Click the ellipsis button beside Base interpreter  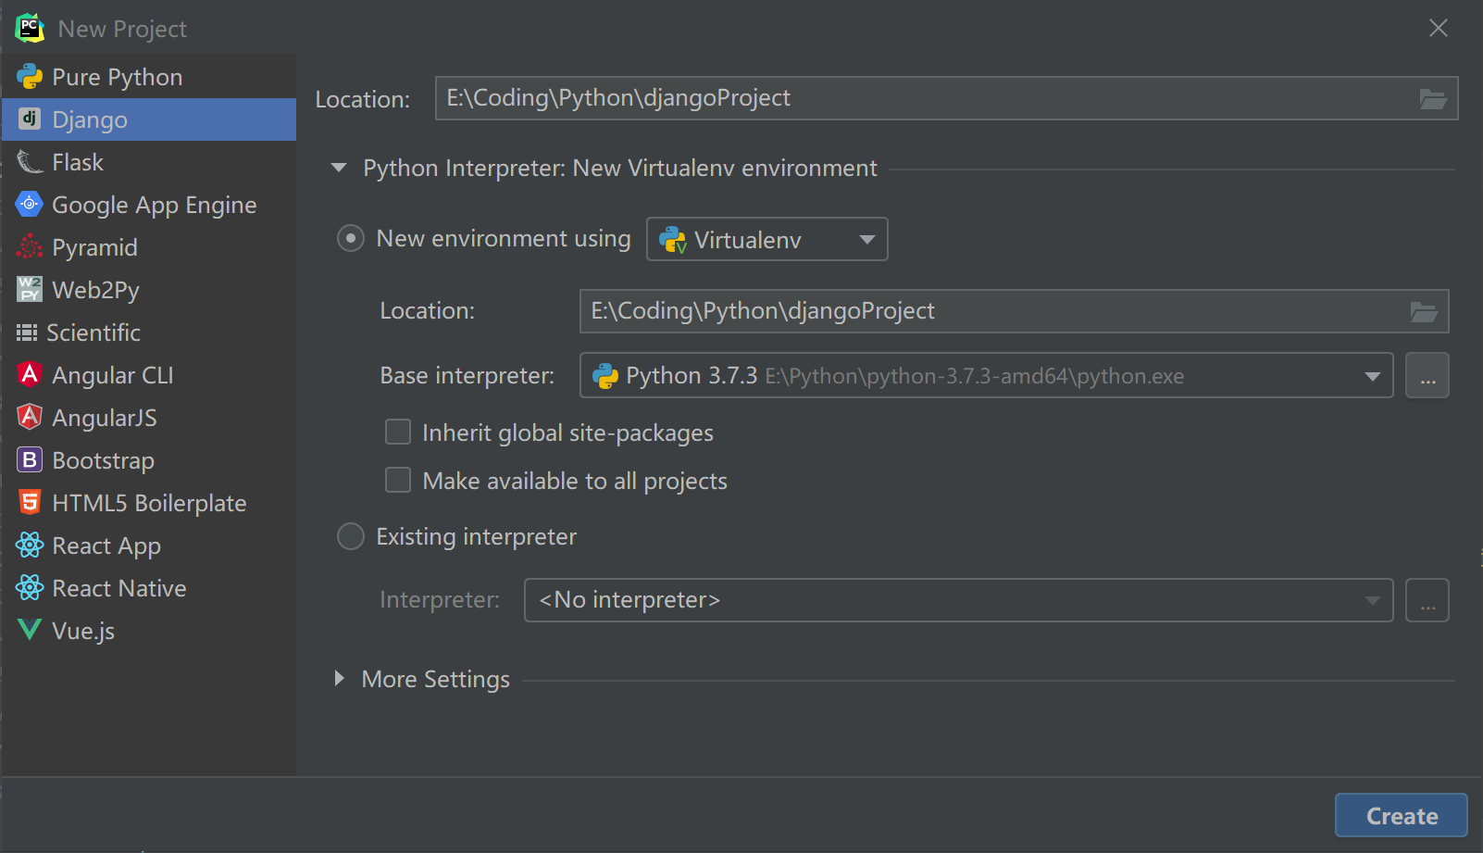pyautogui.click(x=1427, y=375)
